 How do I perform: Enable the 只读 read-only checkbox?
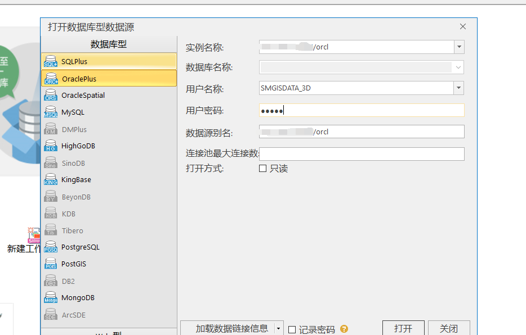[262, 168]
